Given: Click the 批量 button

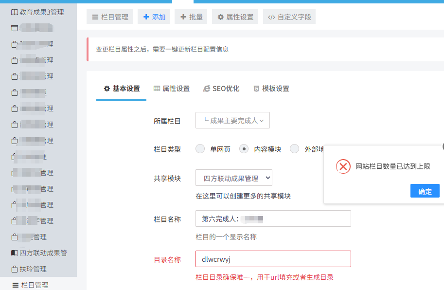Looking at the screenshot, I should [191, 17].
